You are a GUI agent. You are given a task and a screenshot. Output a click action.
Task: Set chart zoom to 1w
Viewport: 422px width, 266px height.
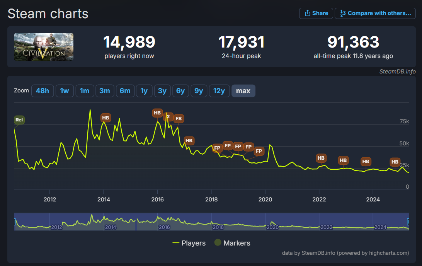(65, 91)
